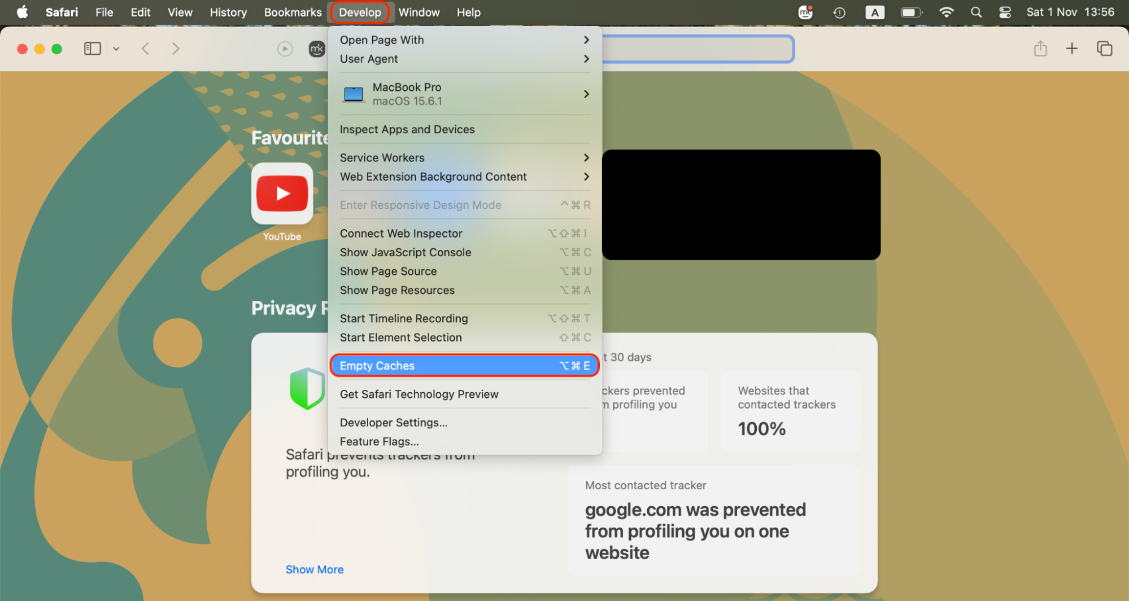Open the History menu
The image size is (1129, 601).
tap(228, 12)
